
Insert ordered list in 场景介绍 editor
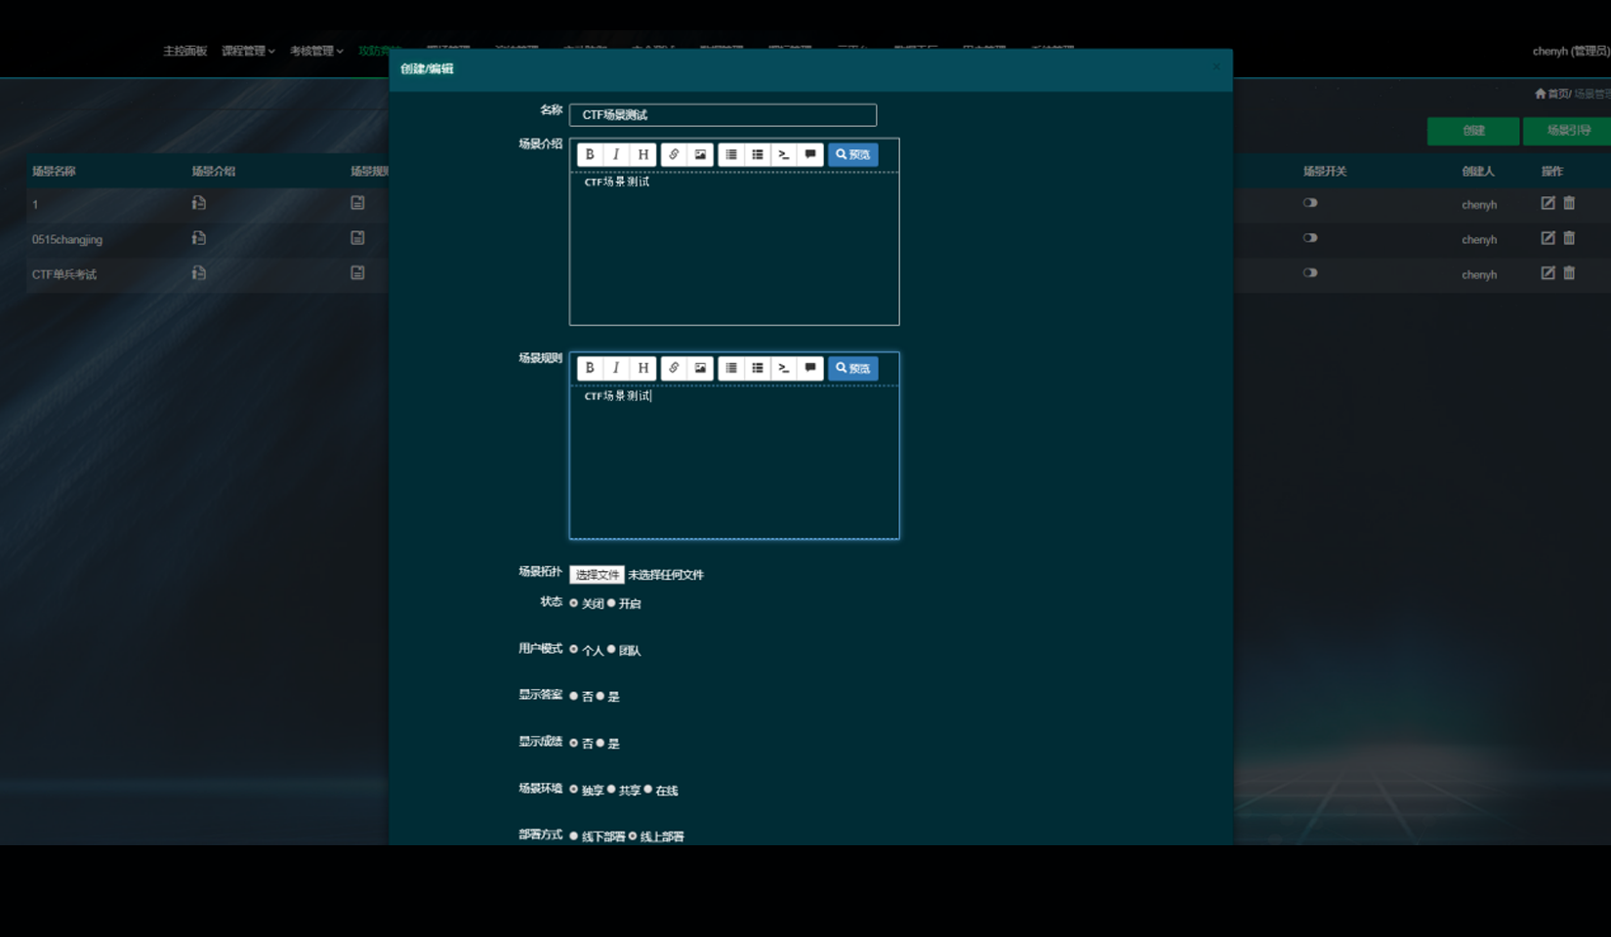click(731, 154)
